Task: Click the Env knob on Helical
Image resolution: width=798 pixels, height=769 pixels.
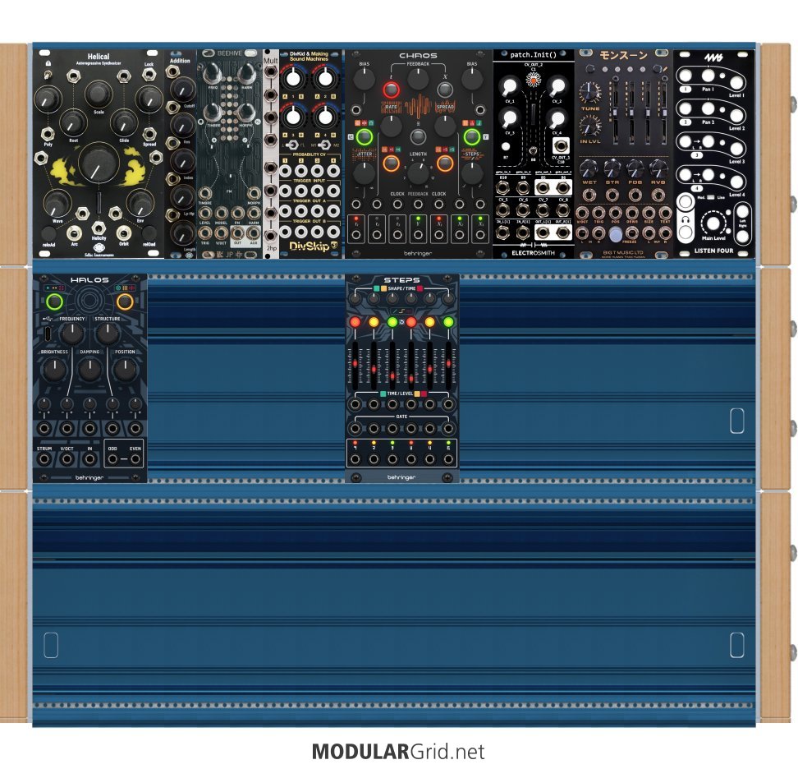Action: click(x=140, y=203)
